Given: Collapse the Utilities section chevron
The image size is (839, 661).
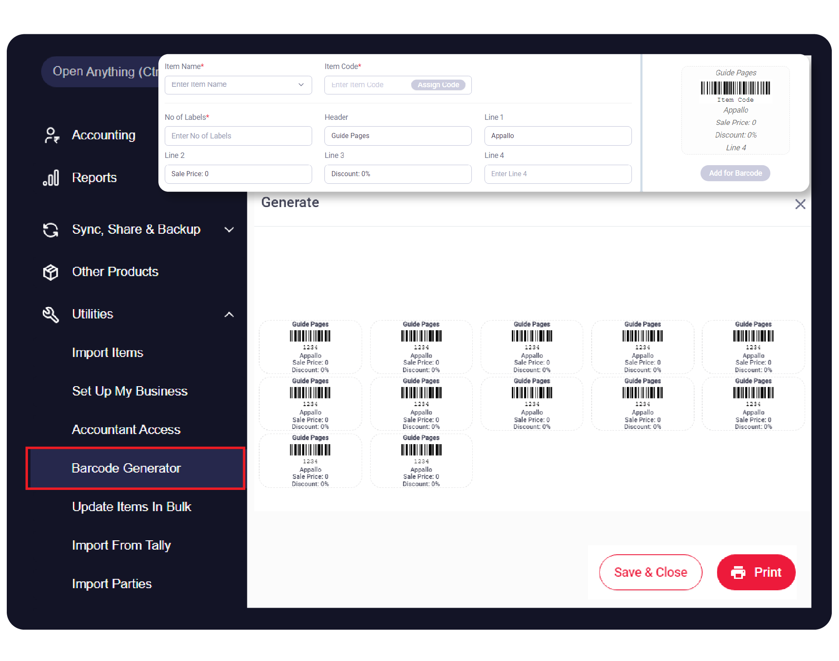Looking at the screenshot, I should (229, 315).
